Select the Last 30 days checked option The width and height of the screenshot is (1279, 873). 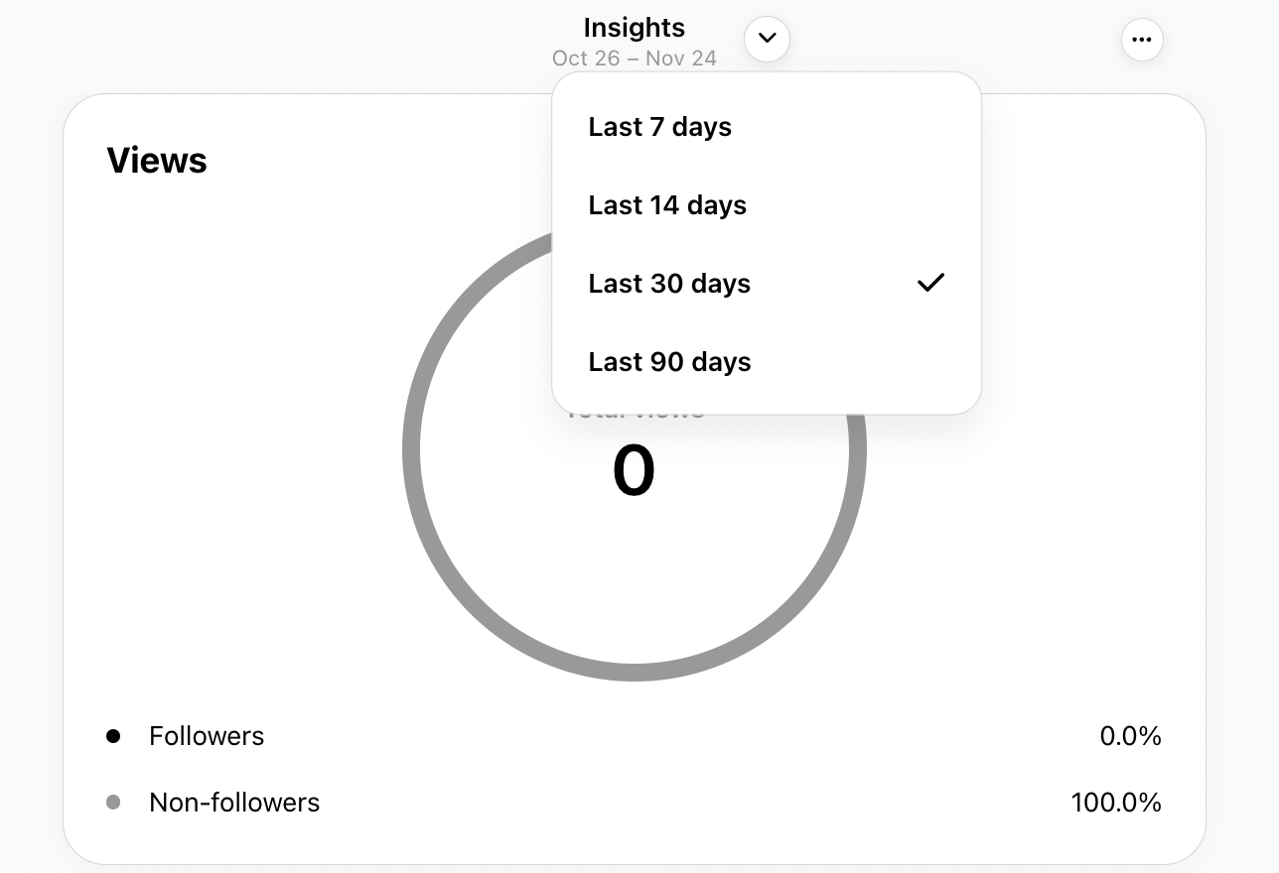click(x=669, y=284)
